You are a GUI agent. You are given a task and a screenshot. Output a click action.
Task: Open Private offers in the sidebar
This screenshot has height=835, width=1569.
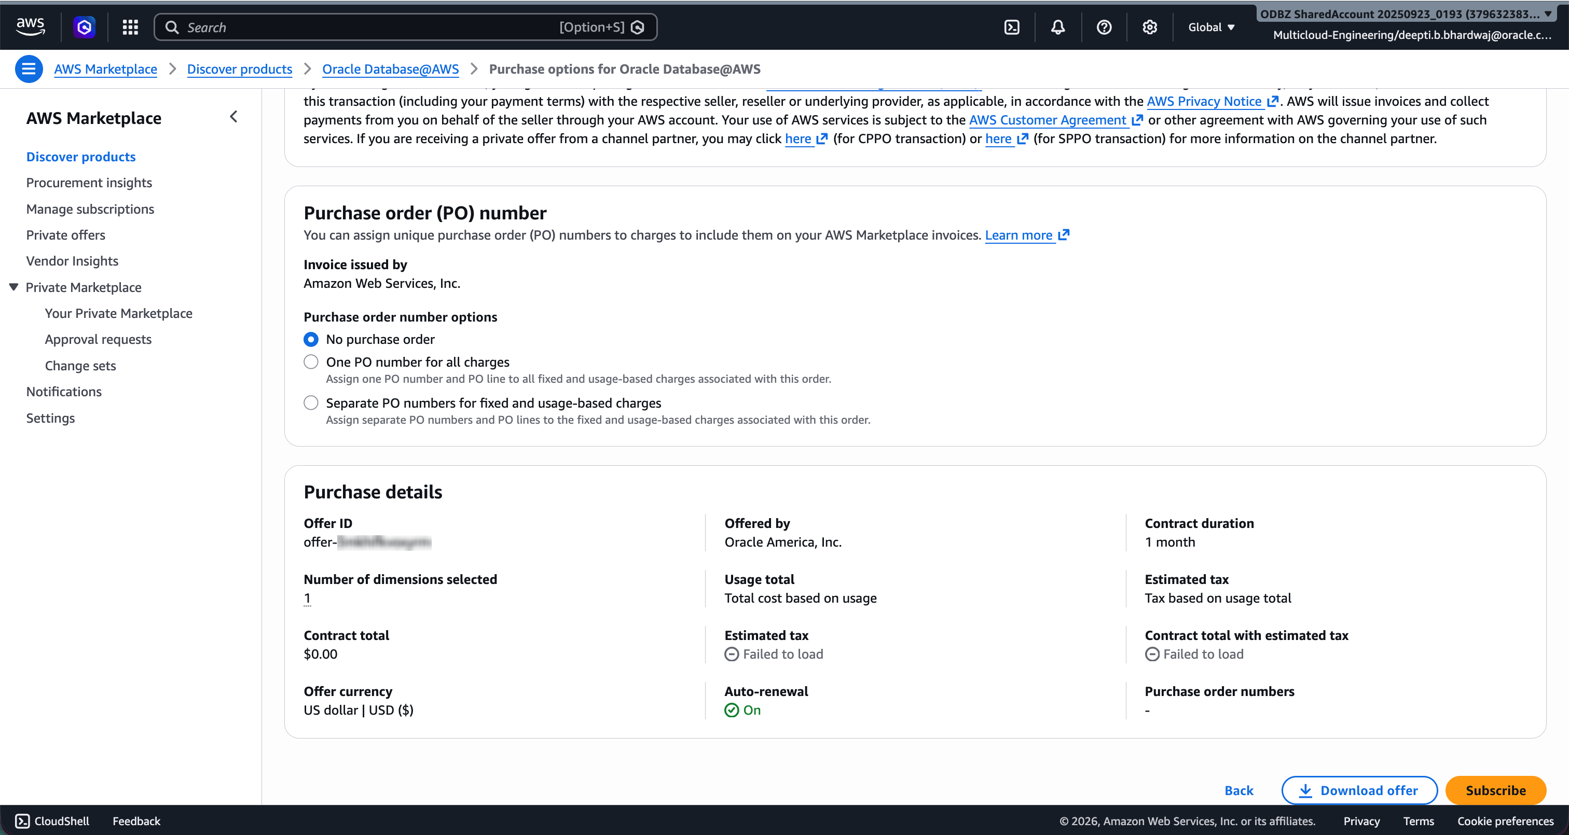66,235
